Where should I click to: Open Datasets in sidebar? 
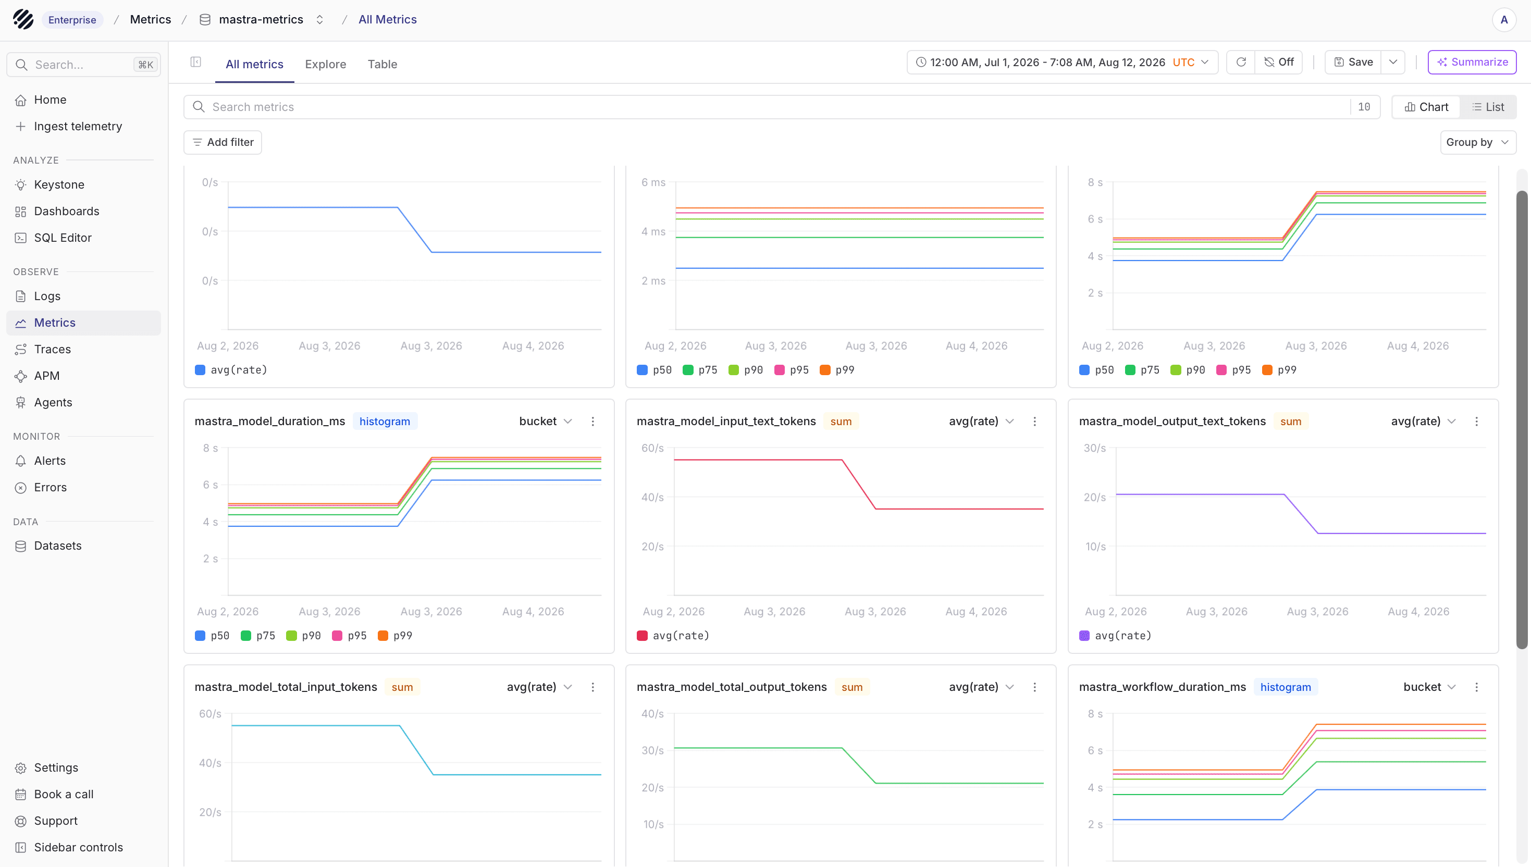coord(84,546)
